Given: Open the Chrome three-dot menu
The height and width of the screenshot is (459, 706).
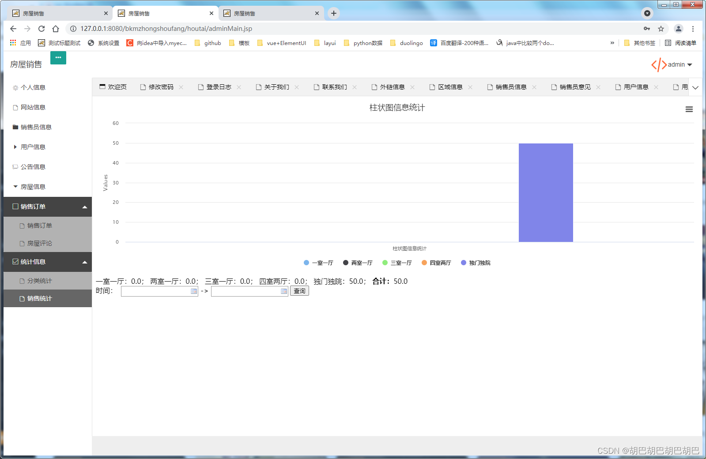Looking at the screenshot, I should pos(693,29).
